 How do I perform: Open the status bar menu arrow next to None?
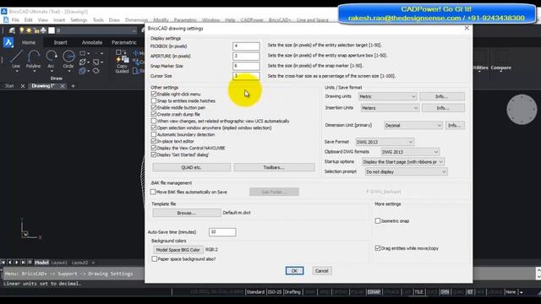(x=522, y=292)
